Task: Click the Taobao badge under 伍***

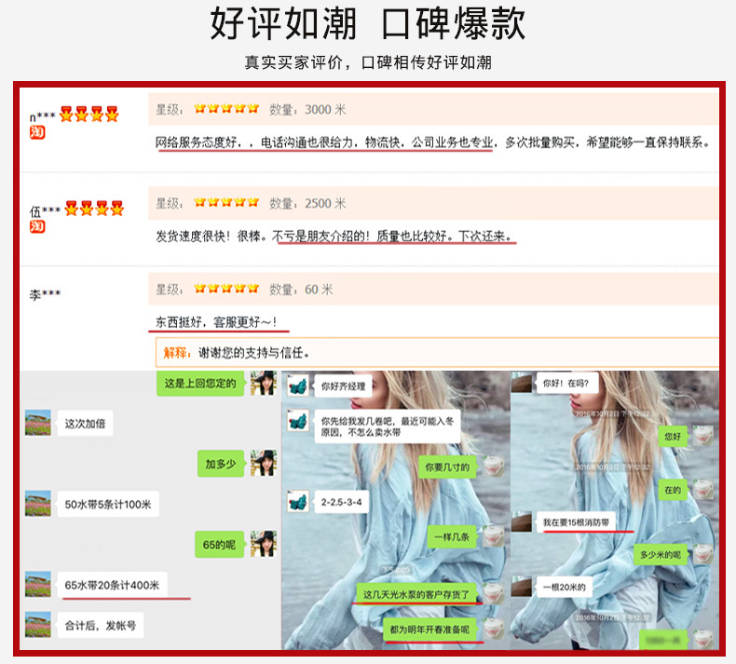Action: [x=37, y=226]
